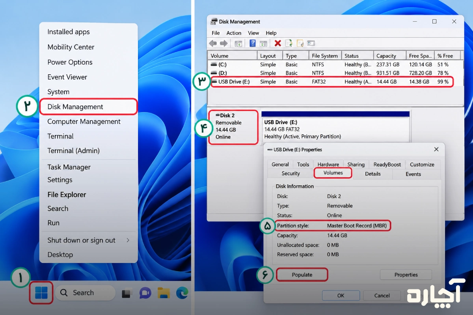Viewport: 473px width, 315px height.
Task: Click the Properties toolbar icon with the checklist
Action: (x=300, y=43)
